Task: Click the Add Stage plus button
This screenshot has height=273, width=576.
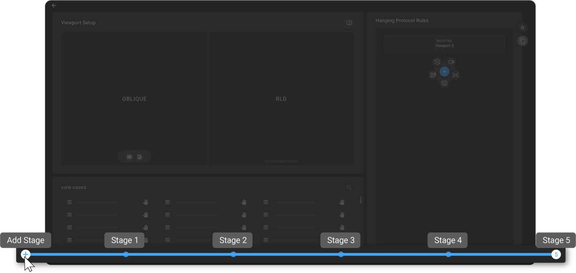Action: (25, 254)
